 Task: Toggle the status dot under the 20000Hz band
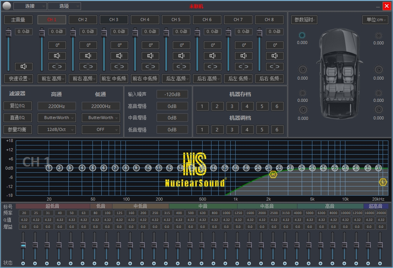pos(380,263)
